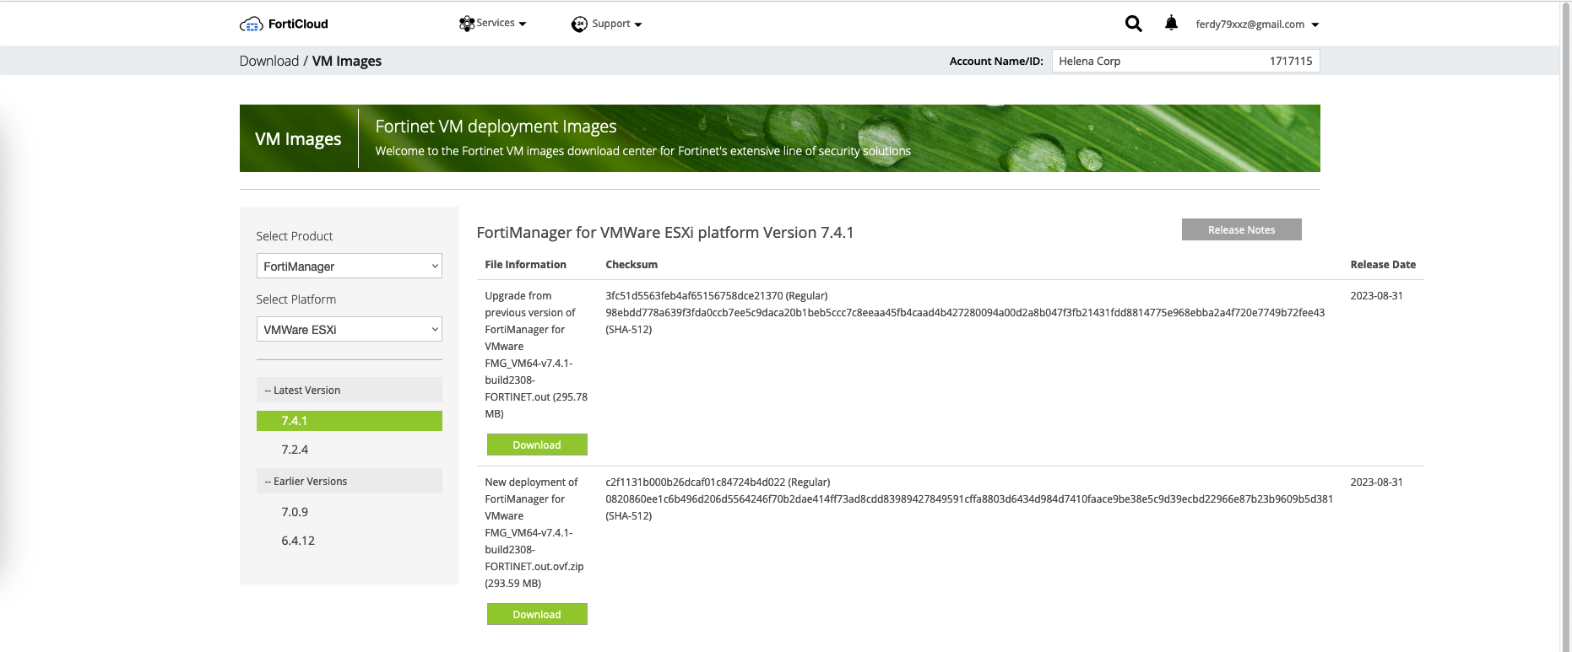This screenshot has width=1572, height=652.
Task: Click the FortiCloud logo icon
Action: (251, 24)
